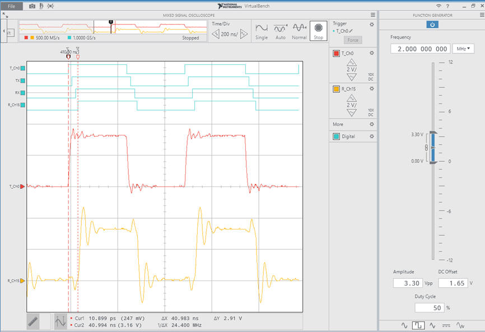Screen dimensions: 485x332
Task: Click the Stopped status text
Action: (x=190, y=38)
